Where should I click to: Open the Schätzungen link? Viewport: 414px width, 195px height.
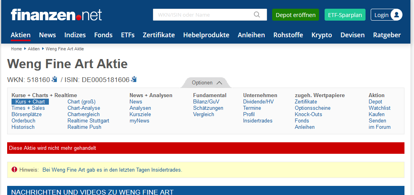pos(208,108)
